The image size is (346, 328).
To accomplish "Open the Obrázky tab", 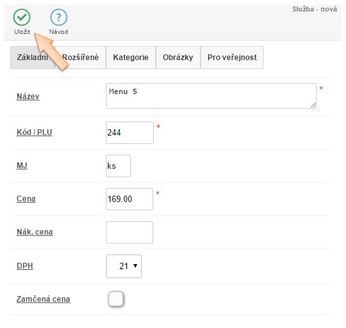I will click(x=178, y=58).
